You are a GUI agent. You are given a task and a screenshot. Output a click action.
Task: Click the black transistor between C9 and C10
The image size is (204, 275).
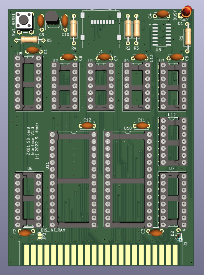[x=52, y=18]
